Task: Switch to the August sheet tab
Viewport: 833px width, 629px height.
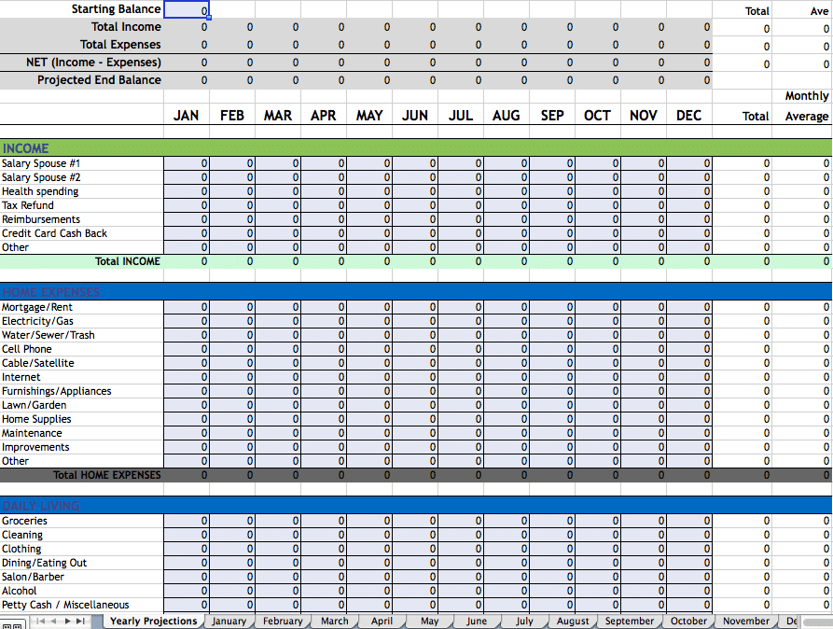Action: click(573, 621)
